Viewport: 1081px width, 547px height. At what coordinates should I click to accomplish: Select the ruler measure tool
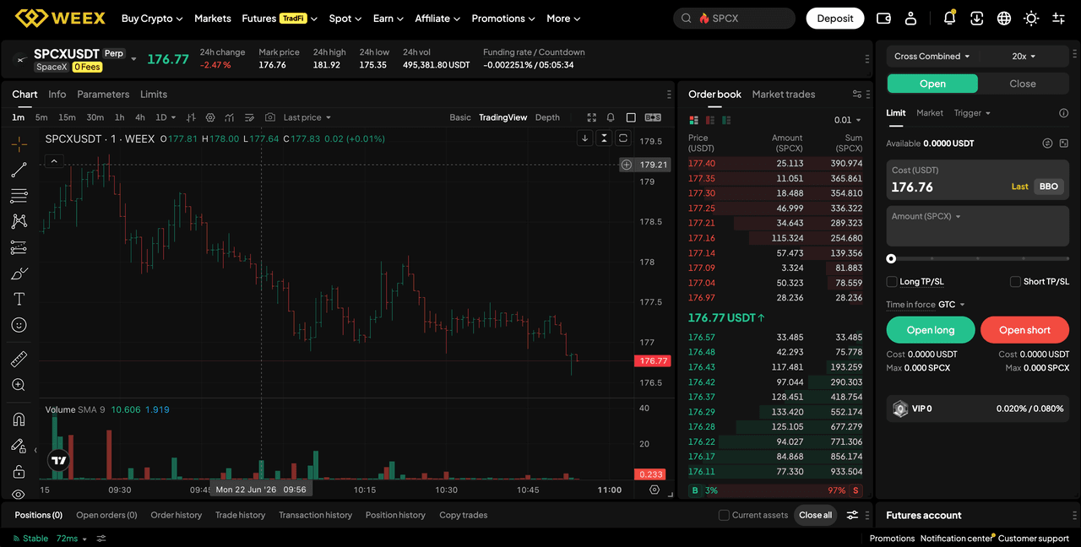[x=19, y=360]
